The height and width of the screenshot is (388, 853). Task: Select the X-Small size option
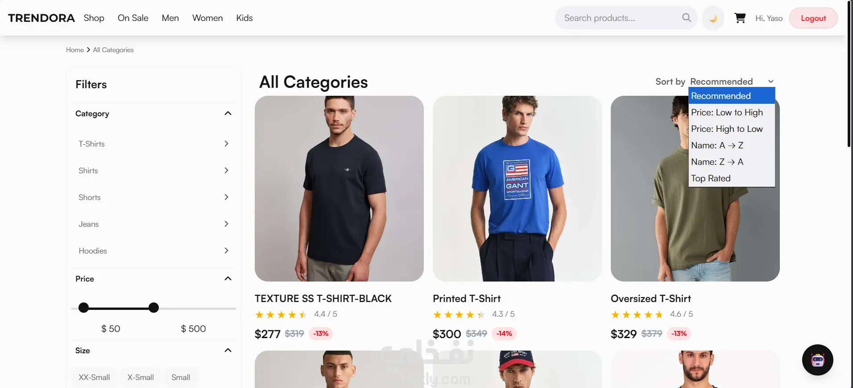pos(141,377)
